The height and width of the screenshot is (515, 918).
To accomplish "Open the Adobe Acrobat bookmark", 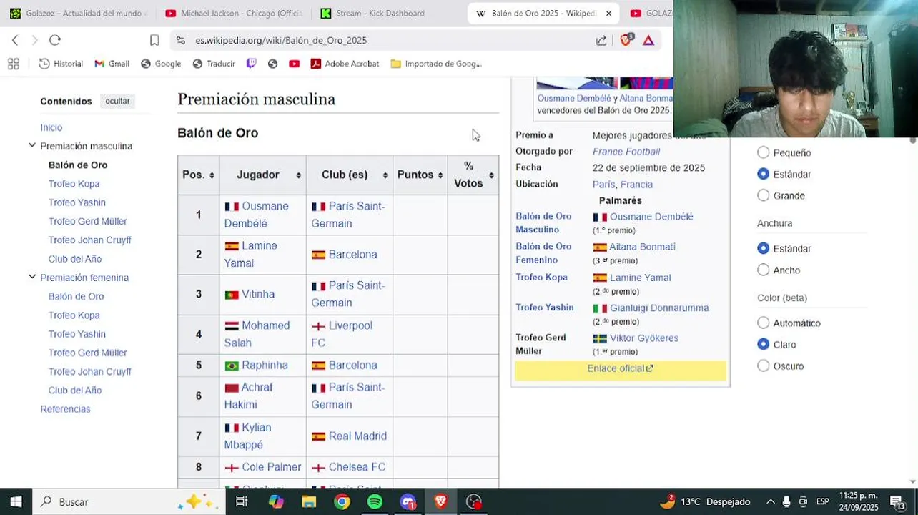I will pyautogui.click(x=345, y=64).
